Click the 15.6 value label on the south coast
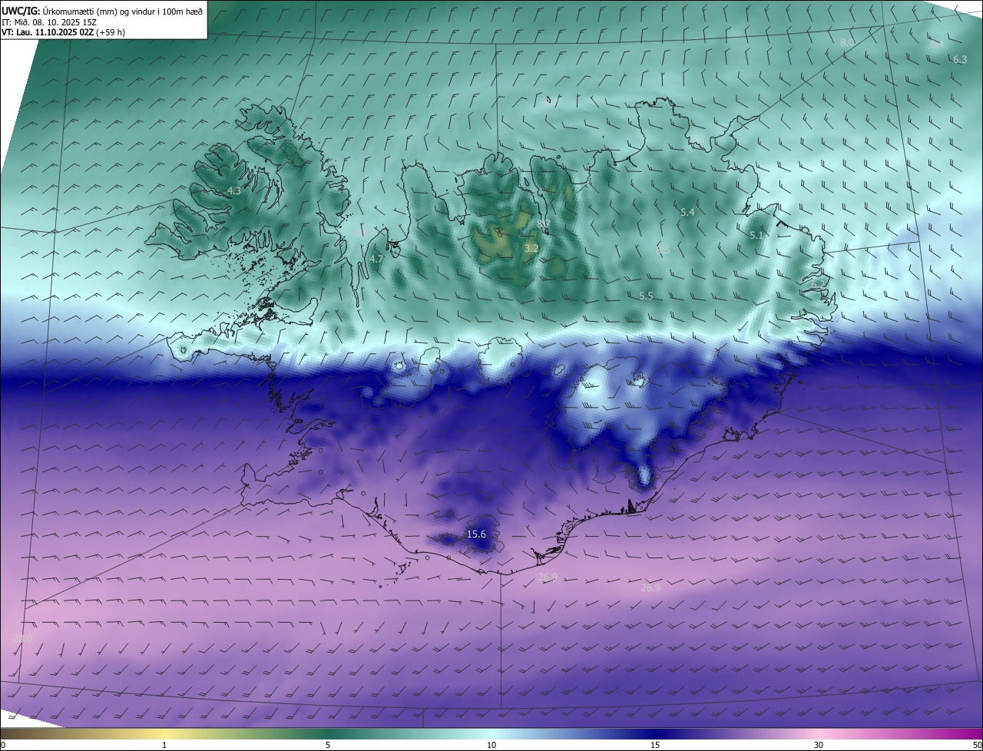The height and width of the screenshot is (751, 983). [x=476, y=534]
